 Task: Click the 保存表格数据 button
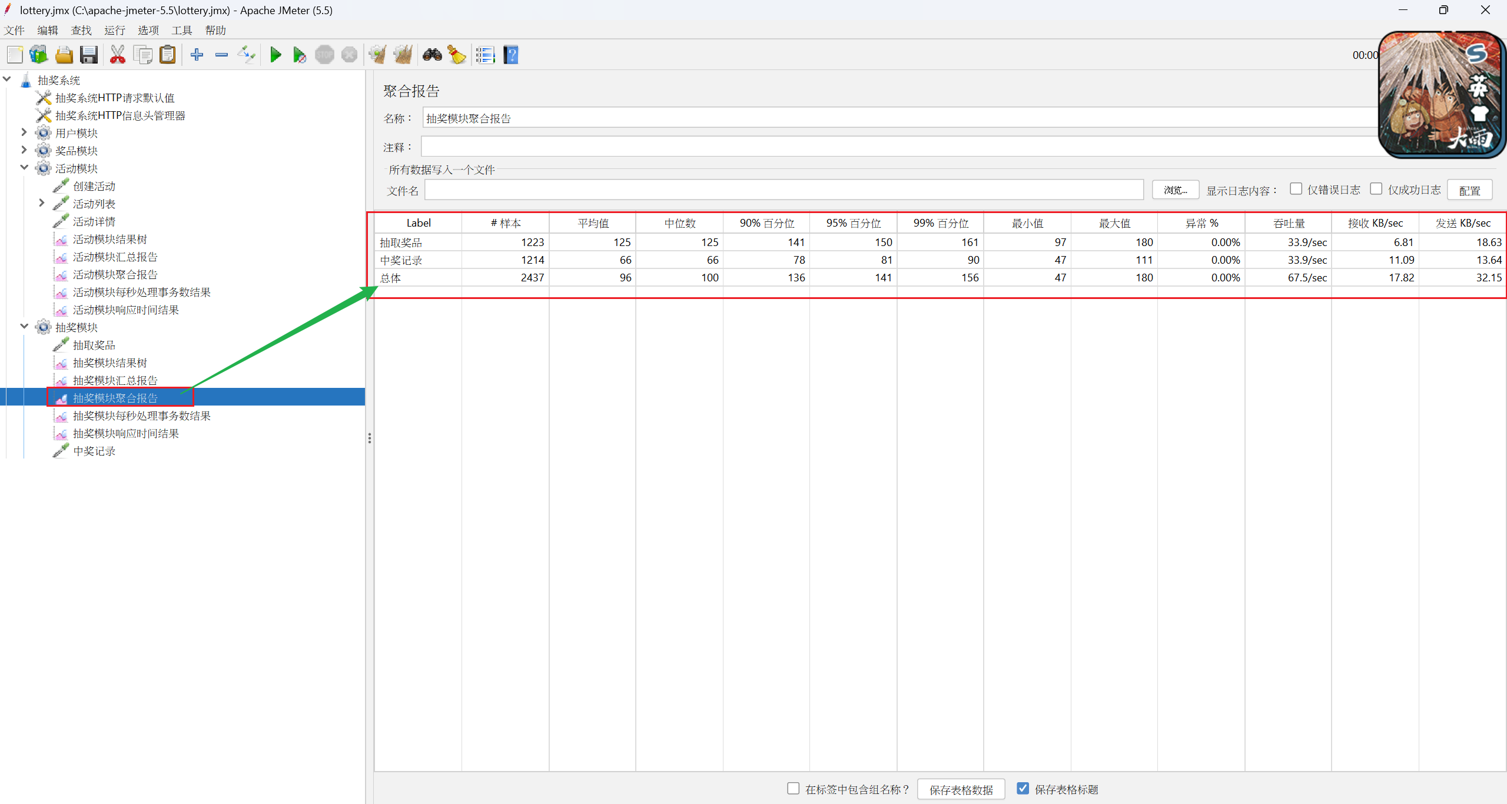click(961, 789)
